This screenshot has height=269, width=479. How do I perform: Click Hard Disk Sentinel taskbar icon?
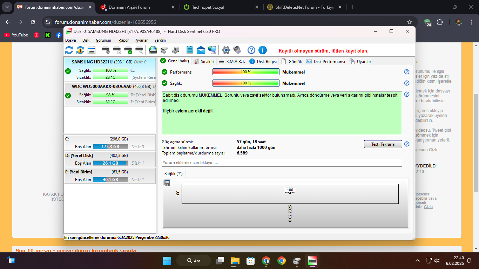click(x=312, y=261)
